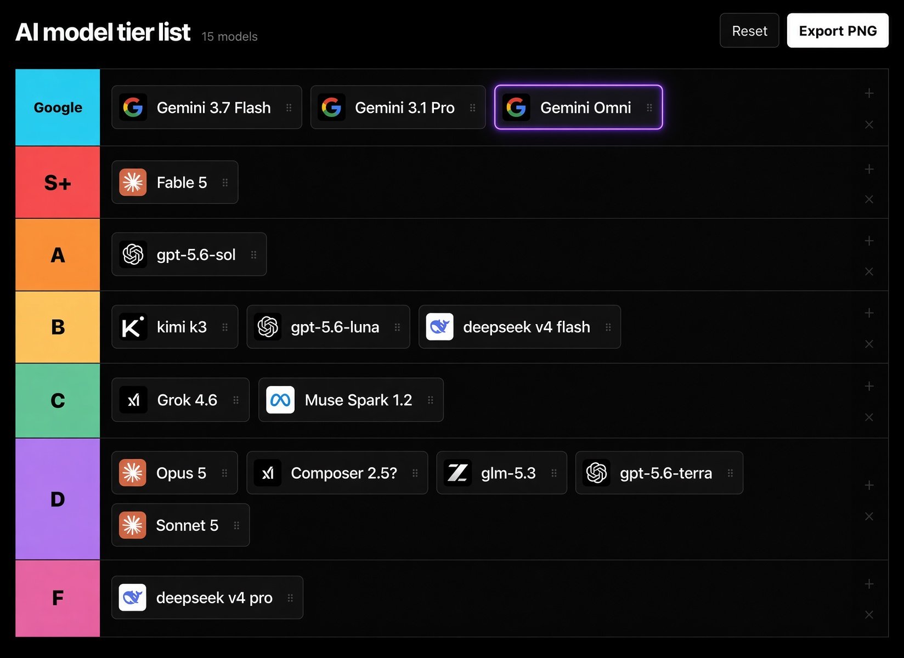This screenshot has width=904, height=658.
Task: Grab the drag handle on Gemini 3.7 Flash
Action: pyautogui.click(x=289, y=107)
